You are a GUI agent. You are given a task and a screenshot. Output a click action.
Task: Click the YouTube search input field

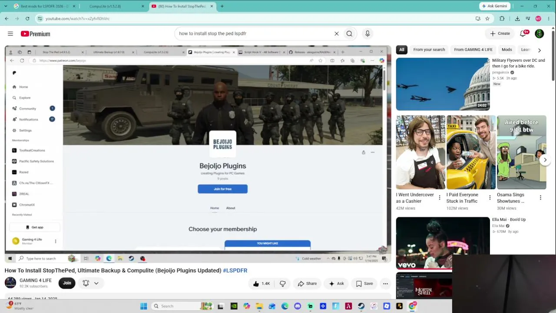coord(254,33)
